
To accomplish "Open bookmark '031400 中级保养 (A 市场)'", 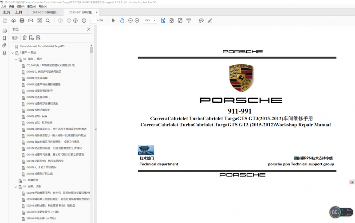I will pos(41,218).
